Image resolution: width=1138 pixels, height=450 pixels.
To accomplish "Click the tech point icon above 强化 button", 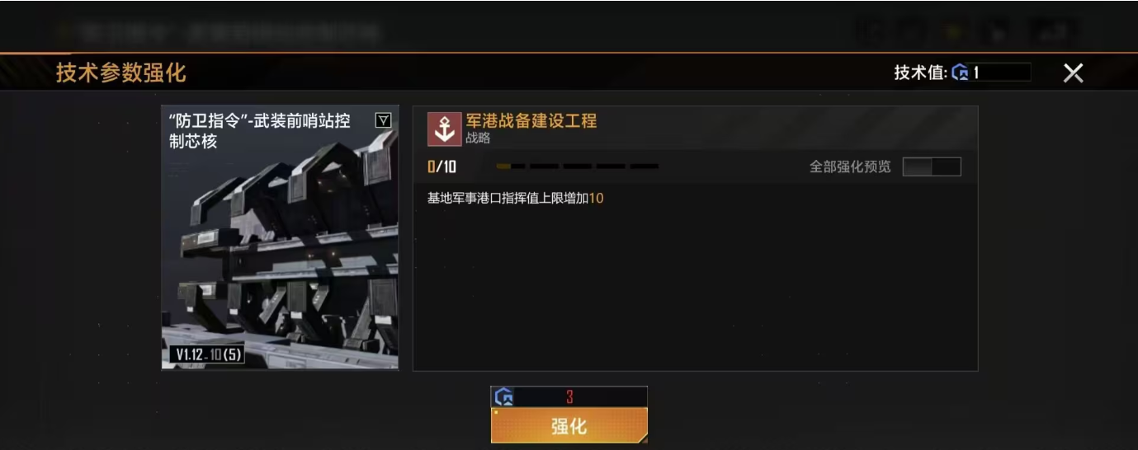I will [x=504, y=397].
